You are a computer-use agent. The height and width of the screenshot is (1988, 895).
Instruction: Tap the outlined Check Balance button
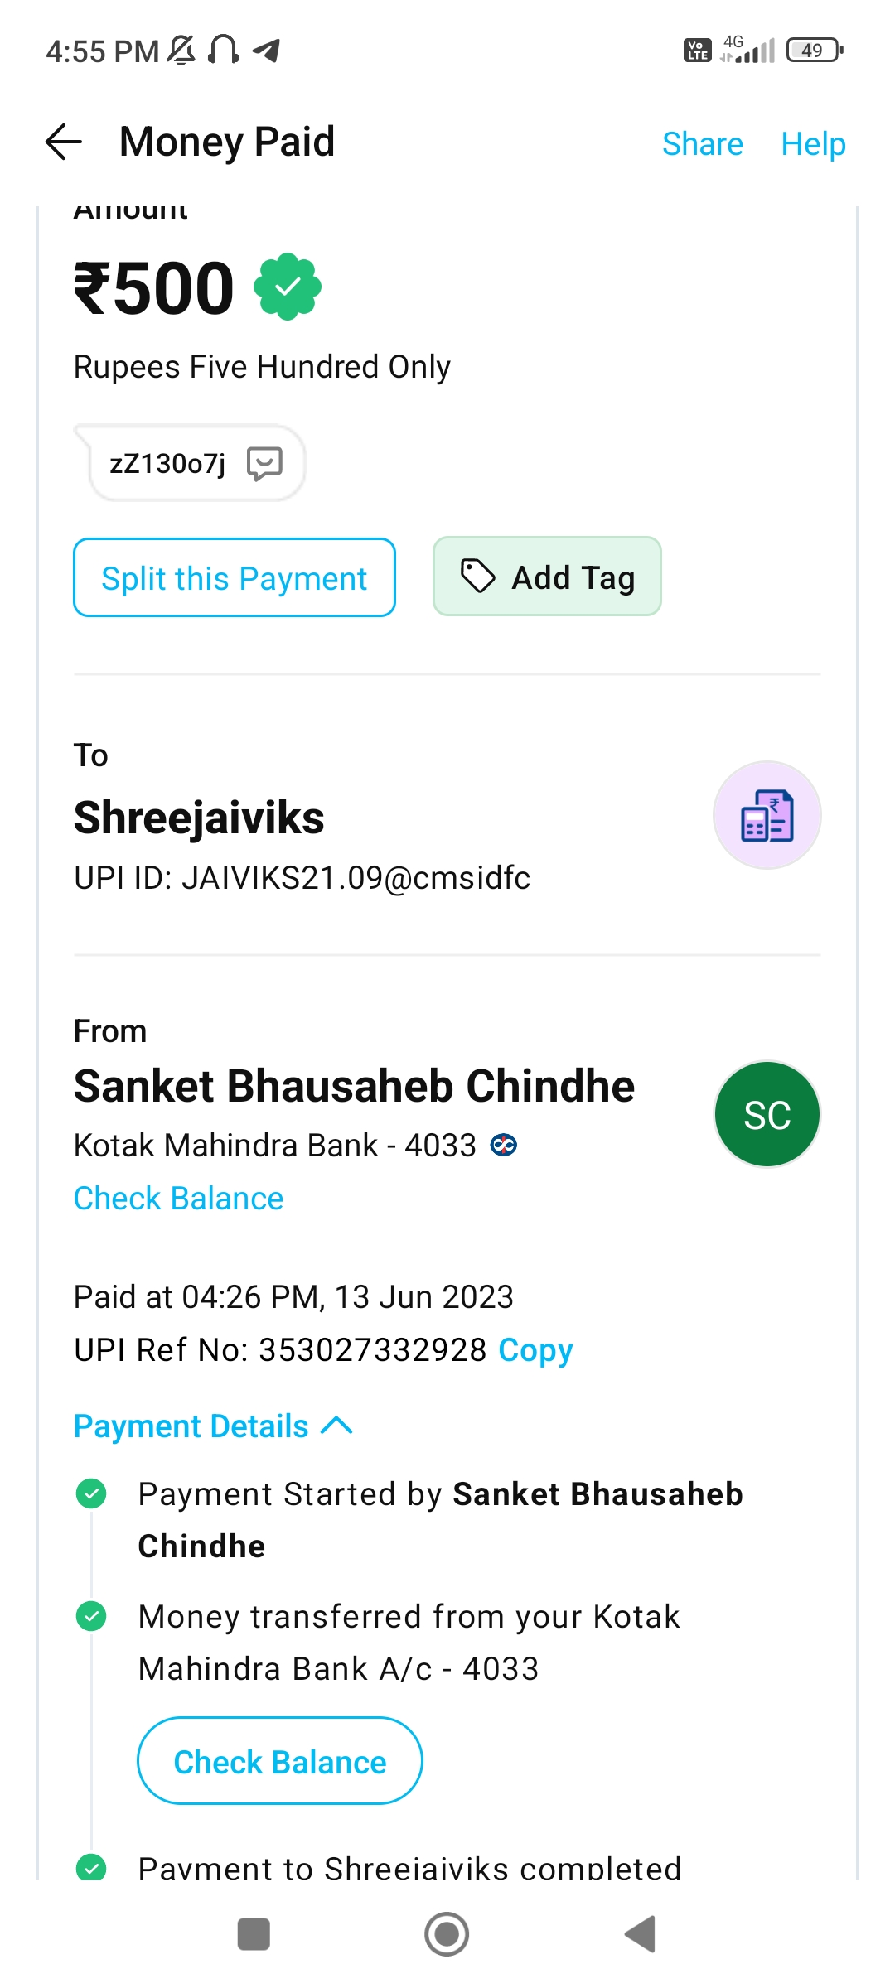(280, 1762)
